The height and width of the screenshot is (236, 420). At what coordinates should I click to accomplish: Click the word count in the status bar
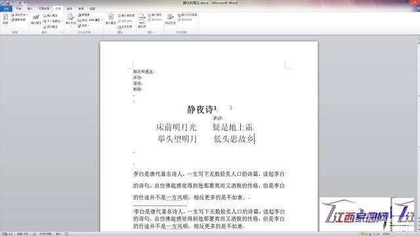click(x=22, y=234)
